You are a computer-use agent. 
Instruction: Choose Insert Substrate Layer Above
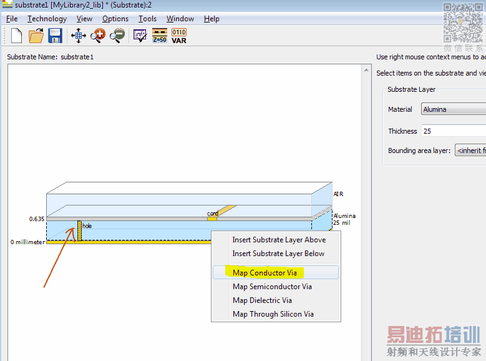pos(276,240)
